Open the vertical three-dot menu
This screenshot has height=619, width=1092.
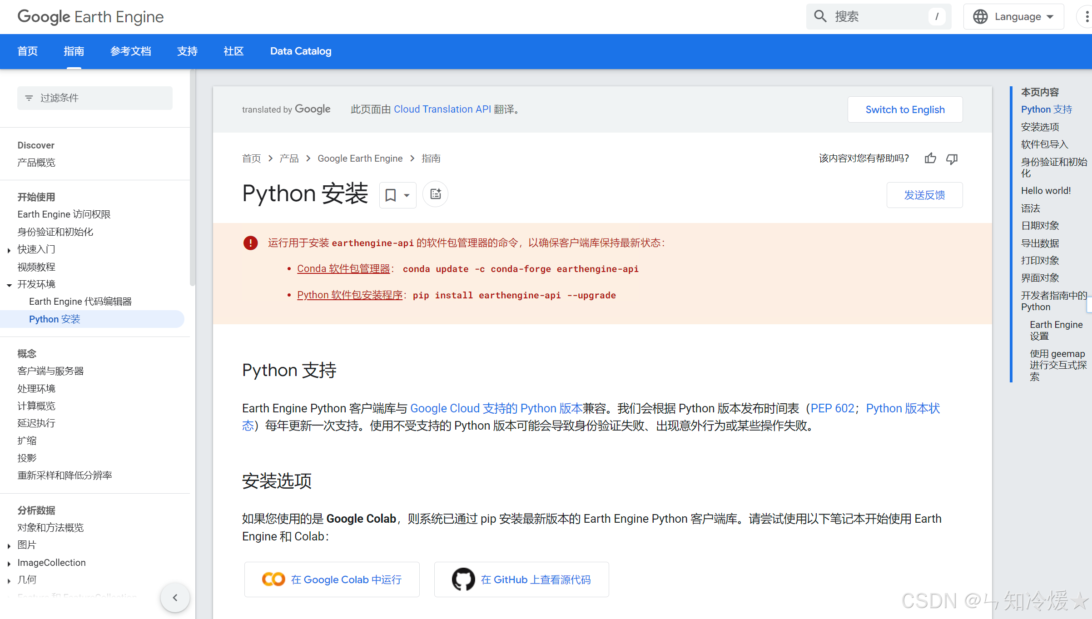pos(1087,16)
